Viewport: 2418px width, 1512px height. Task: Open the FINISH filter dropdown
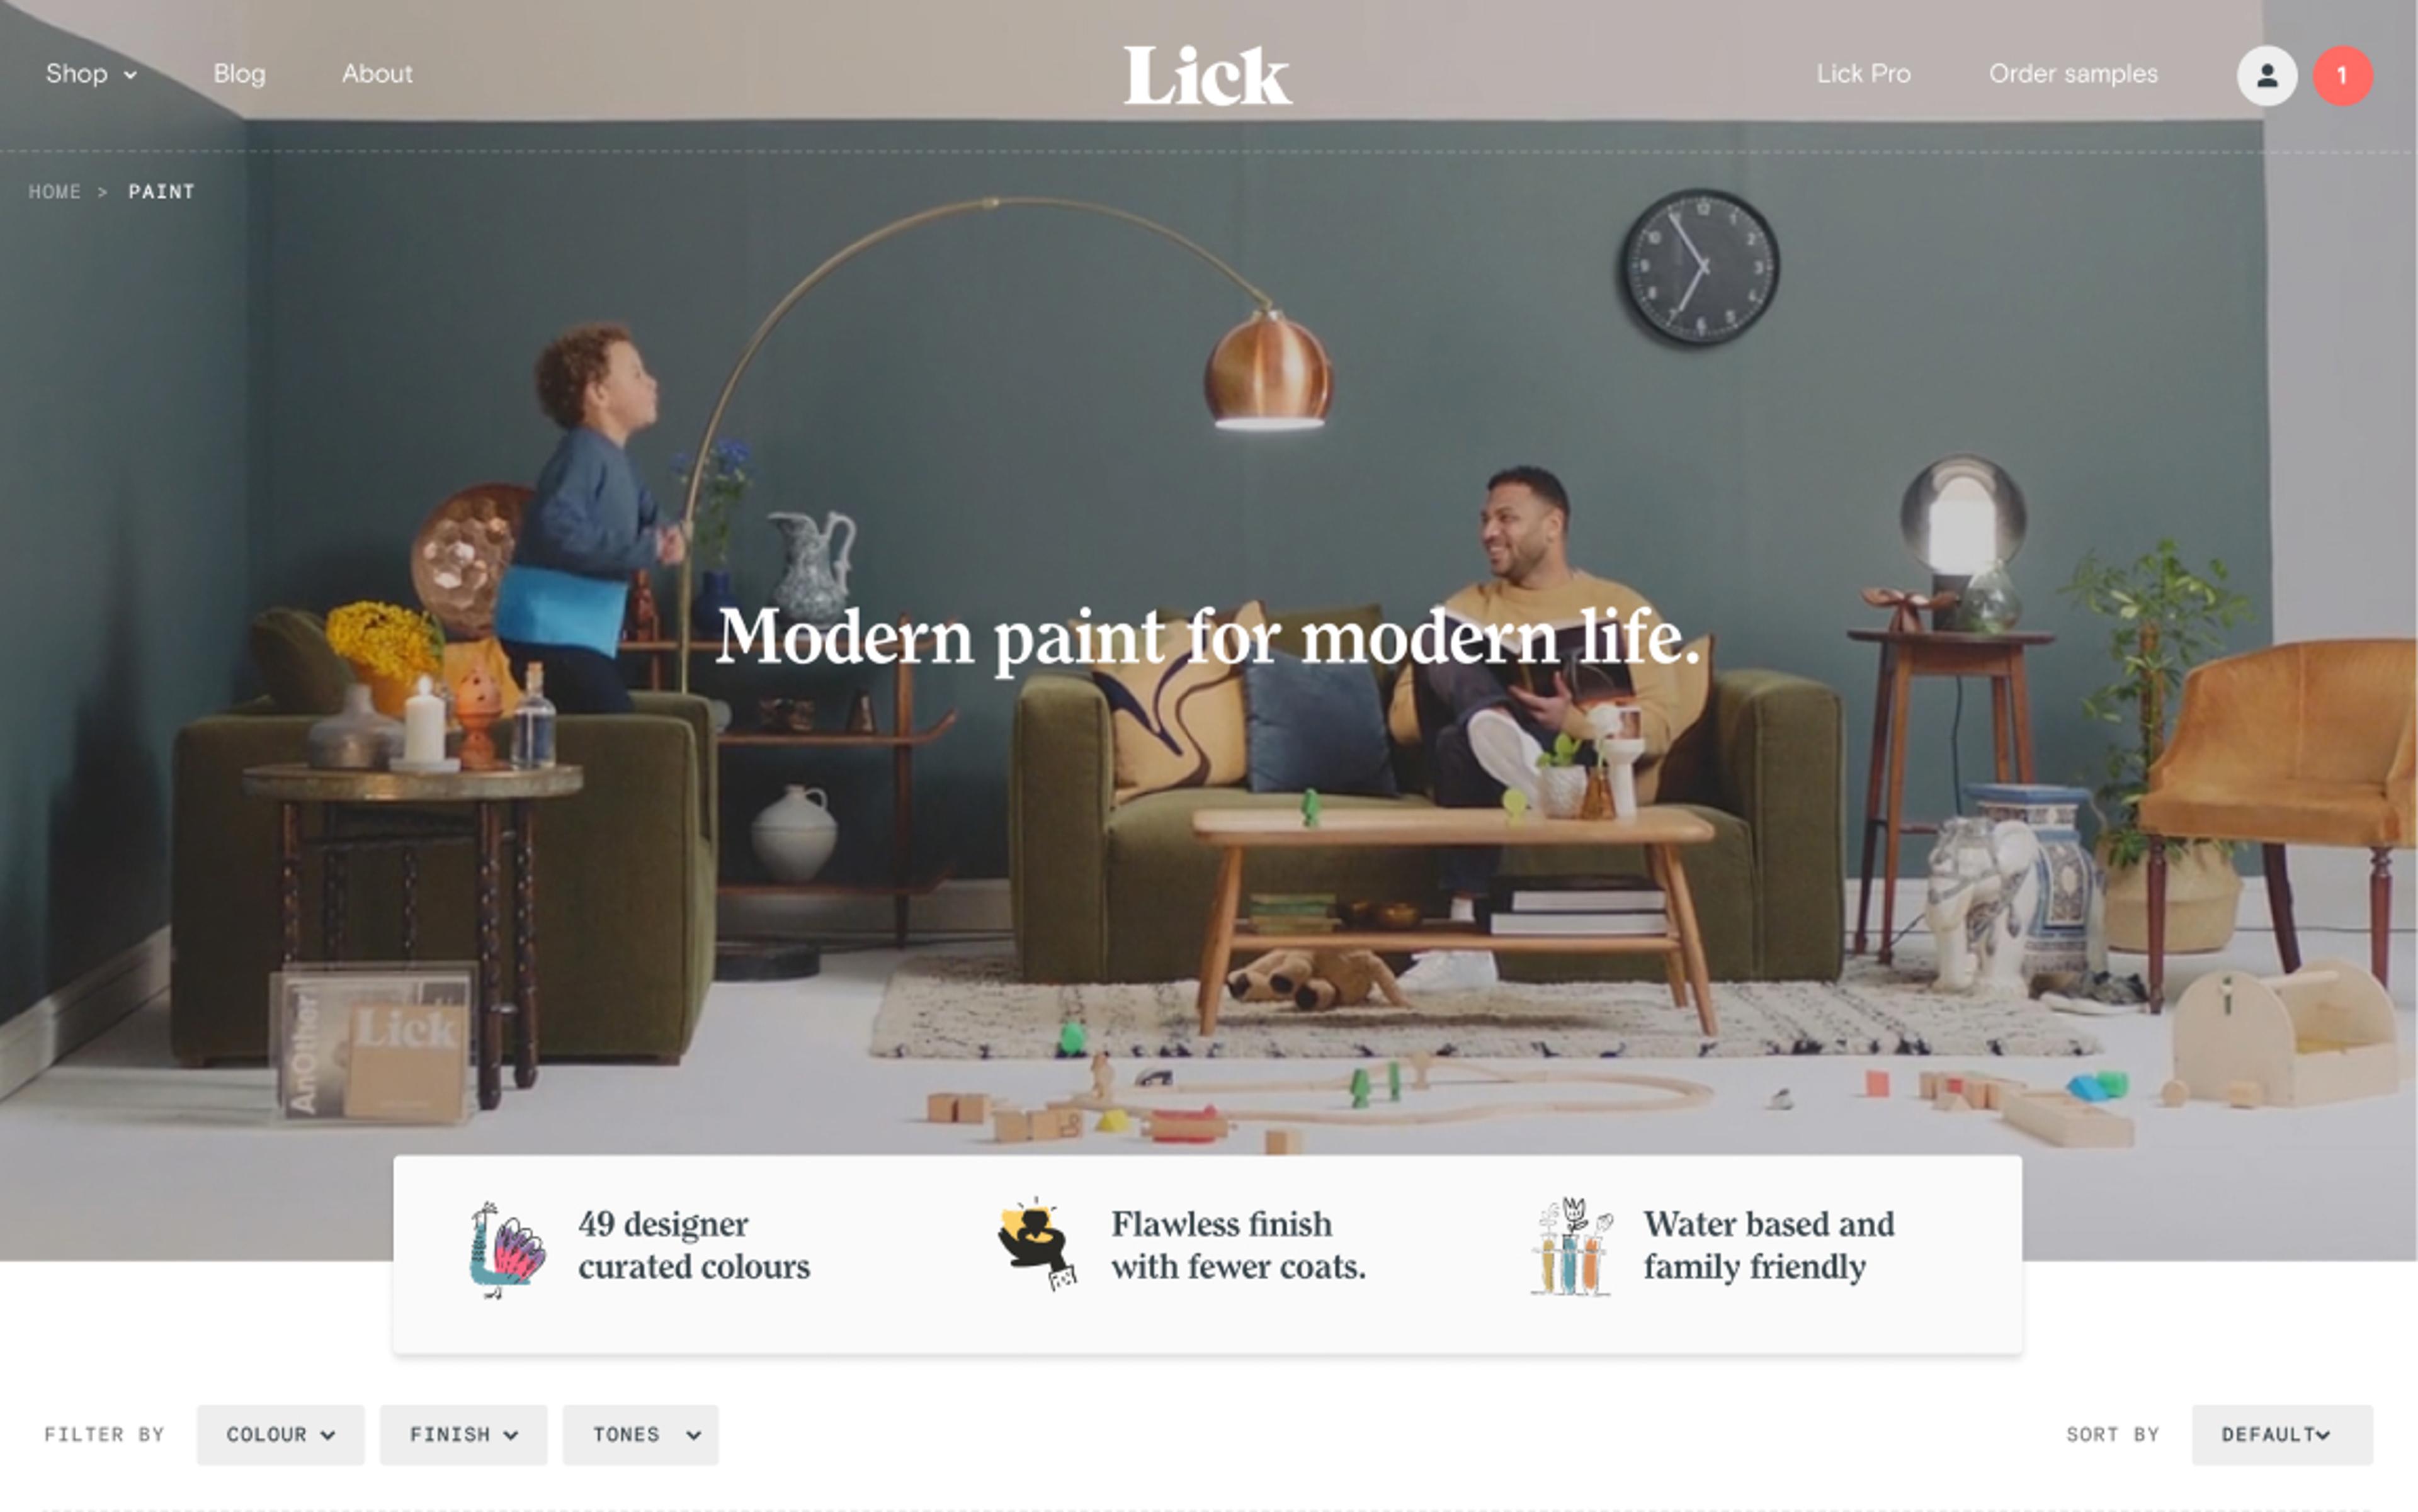463,1435
